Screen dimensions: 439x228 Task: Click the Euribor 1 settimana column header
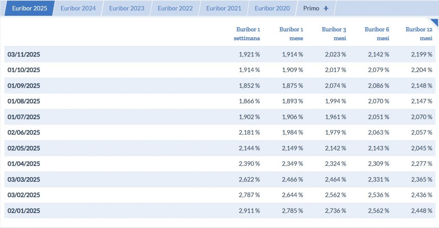coord(247,34)
